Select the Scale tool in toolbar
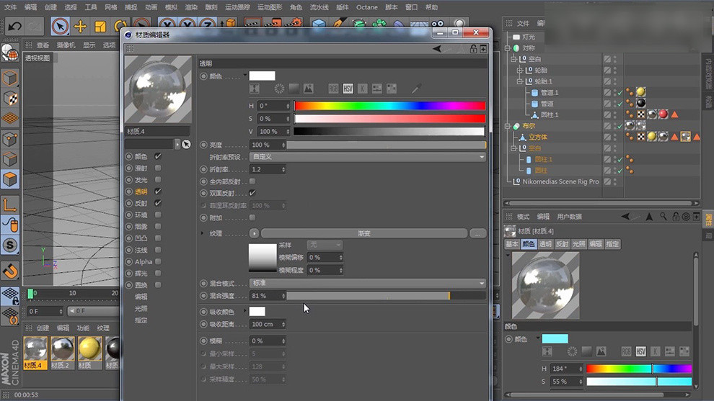Image resolution: width=714 pixels, height=401 pixels. coord(100,27)
